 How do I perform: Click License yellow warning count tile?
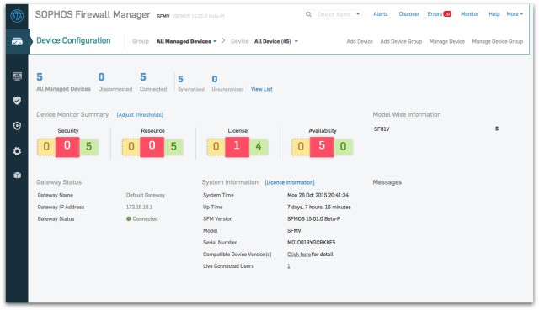(216, 147)
